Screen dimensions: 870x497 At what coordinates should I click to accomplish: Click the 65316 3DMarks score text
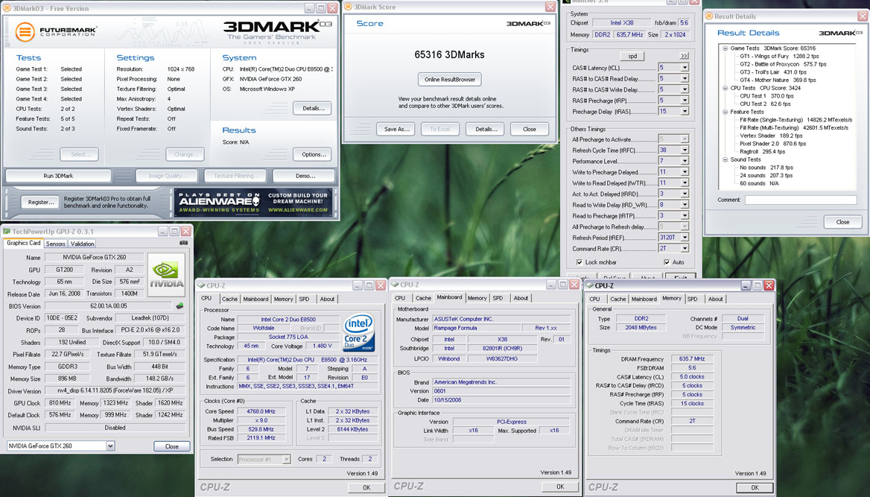click(449, 54)
